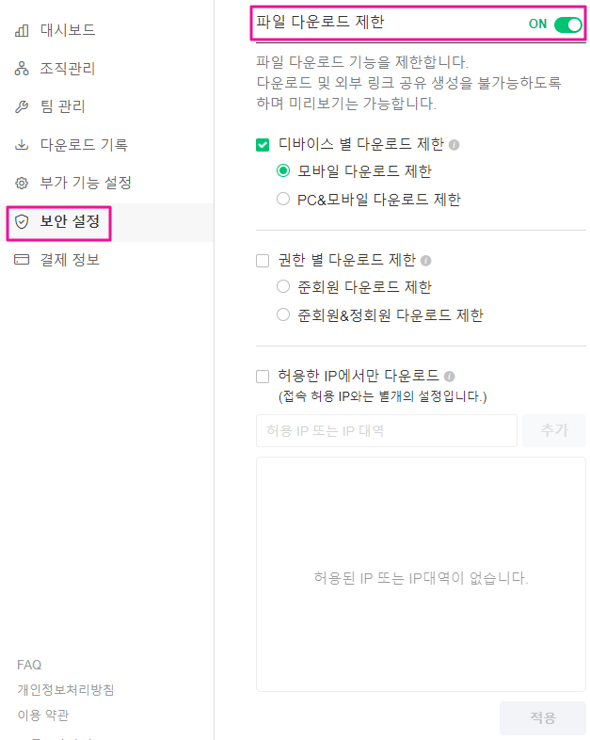Enable 권한 별 다운로드 제한 checkbox
This screenshot has height=740, width=590.
tap(263, 261)
